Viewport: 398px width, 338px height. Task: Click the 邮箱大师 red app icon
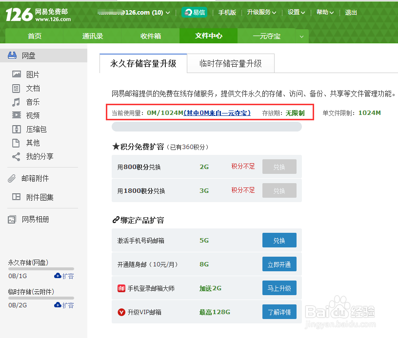tap(121, 288)
